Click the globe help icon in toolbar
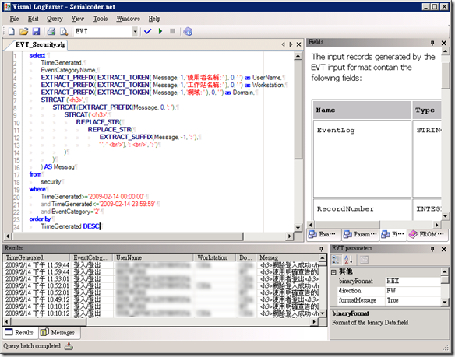 click(x=188, y=31)
